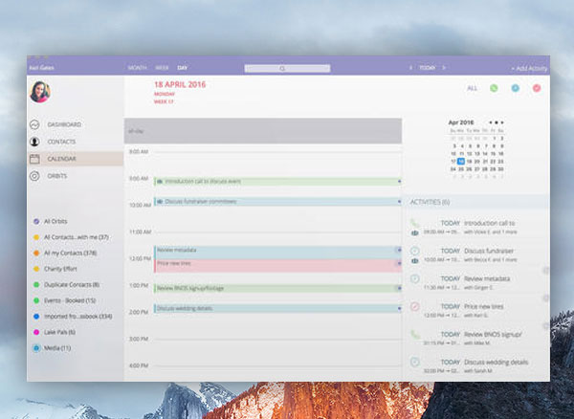Screen dimensions: 574x419
Task: Open the Dashboard sidebar icon
Action: [x=34, y=124]
